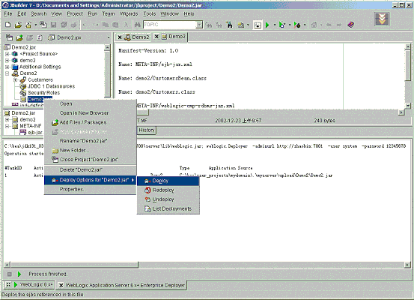Choose Properties in context menu
414x300 pixels.
point(90,190)
